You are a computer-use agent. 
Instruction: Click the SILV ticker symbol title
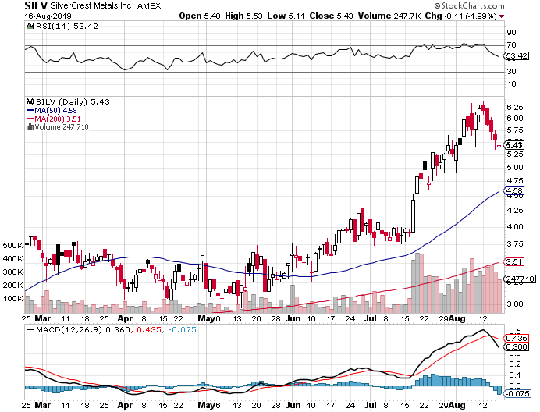pyautogui.click(x=36, y=5)
